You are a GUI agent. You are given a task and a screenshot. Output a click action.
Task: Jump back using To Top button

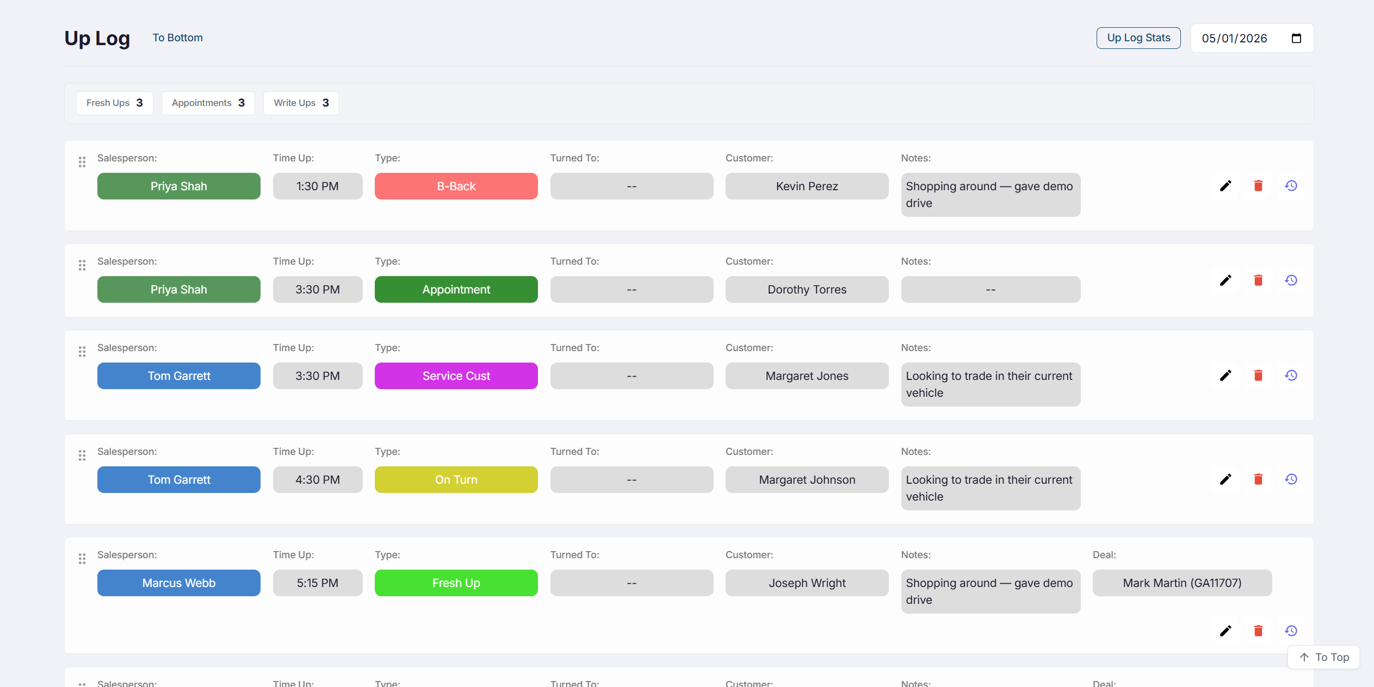tap(1324, 657)
